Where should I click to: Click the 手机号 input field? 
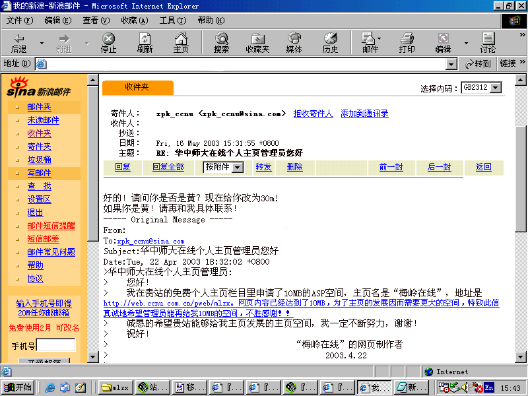click(56, 345)
